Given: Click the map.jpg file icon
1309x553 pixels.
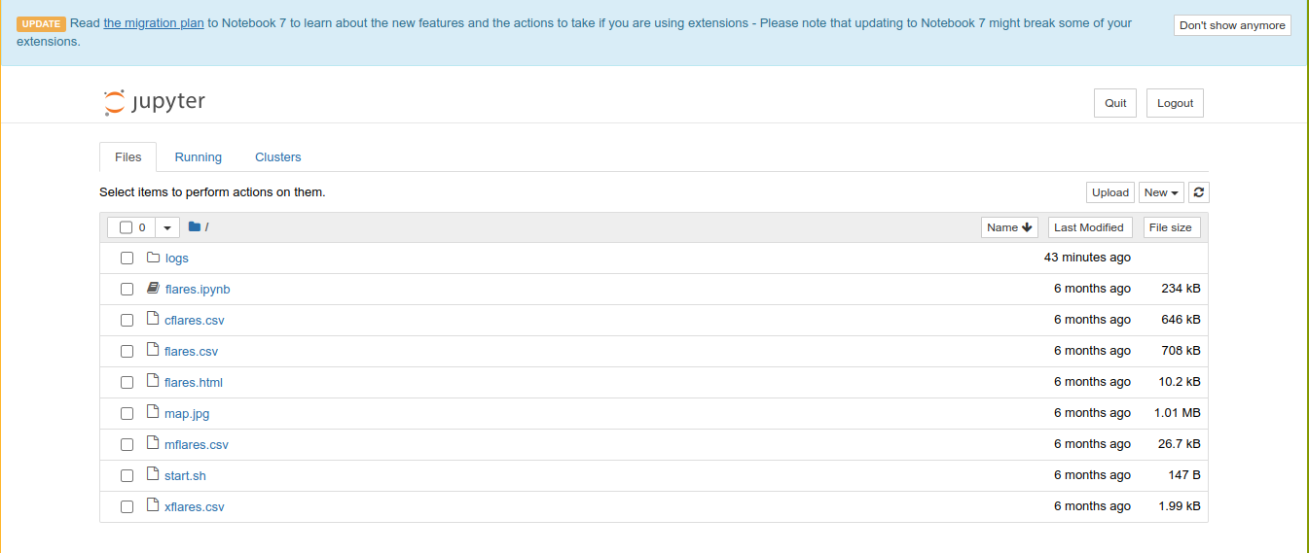Looking at the screenshot, I should pos(153,413).
